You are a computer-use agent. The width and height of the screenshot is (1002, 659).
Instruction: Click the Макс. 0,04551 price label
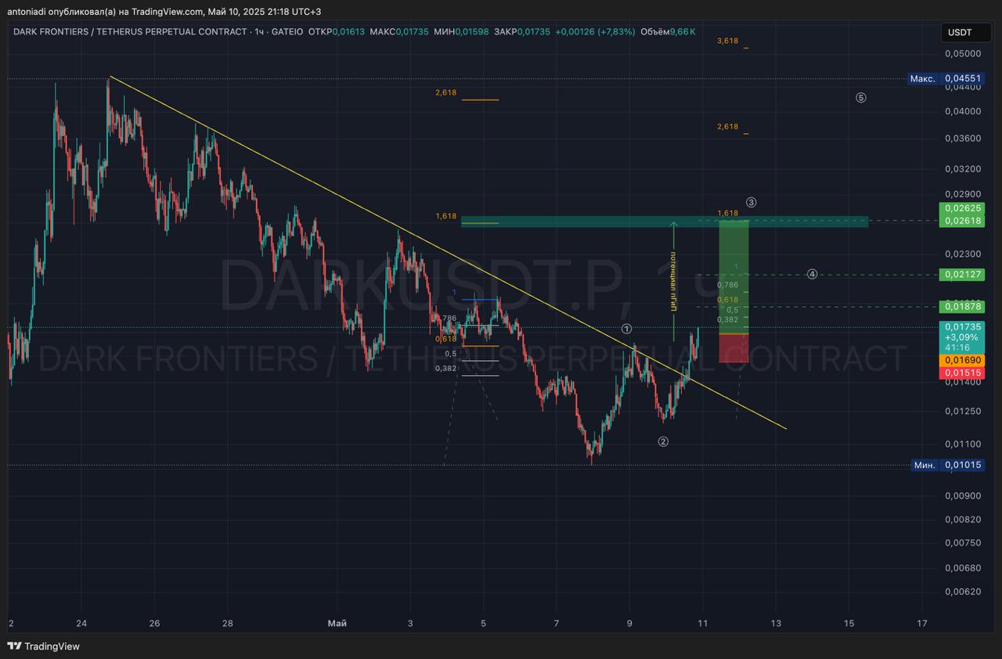click(x=946, y=79)
